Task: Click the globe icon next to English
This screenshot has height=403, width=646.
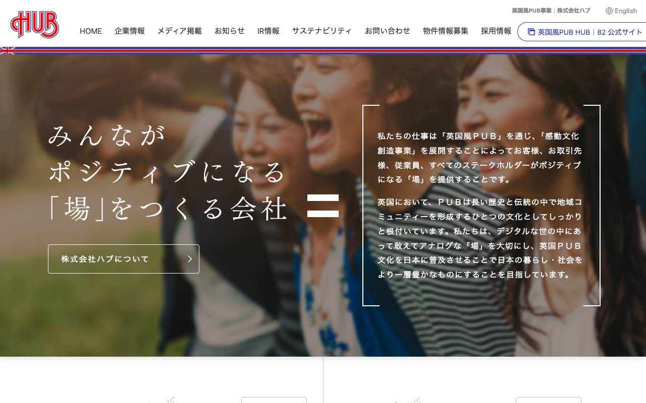Action: [609, 11]
